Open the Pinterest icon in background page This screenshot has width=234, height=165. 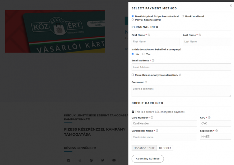click(x=91, y=160)
